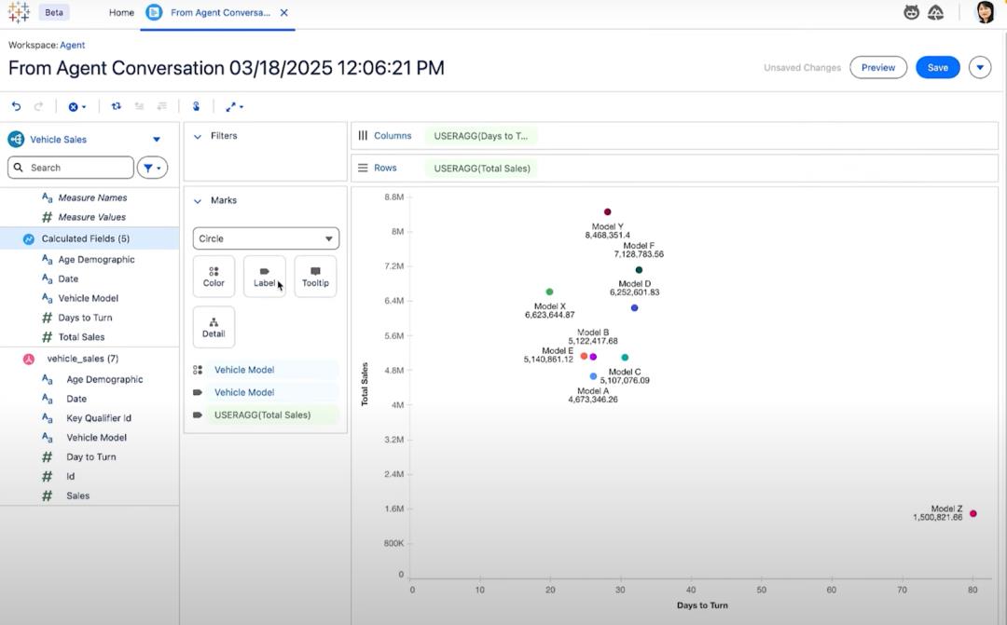
Task: Open the Circle mark type dropdown
Action: coord(266,238)
